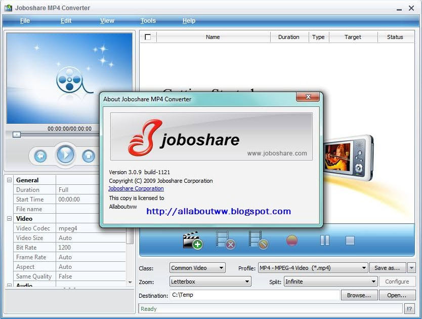Click the Joboshare app icon in title bar
Viewport: 422px width, 319px height.
(8, 8)
